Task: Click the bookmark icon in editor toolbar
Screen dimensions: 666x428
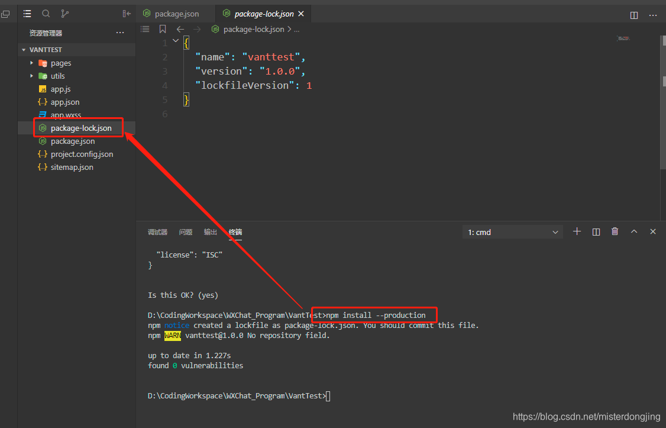Action: click(163, 29)
